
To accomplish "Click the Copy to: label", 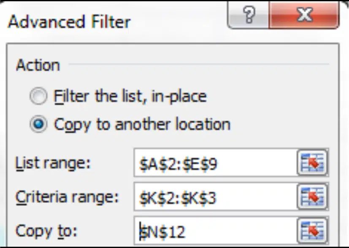I will pos(46,231).
